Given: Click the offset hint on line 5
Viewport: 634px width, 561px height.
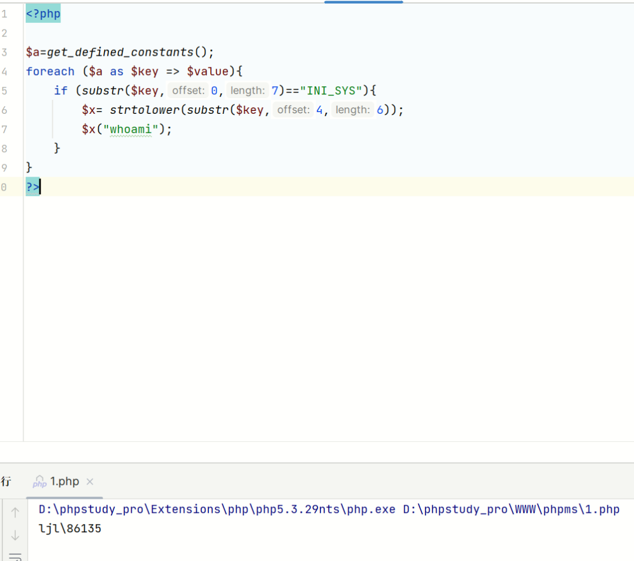Looking at the screenshot, I should pos(188,90).
